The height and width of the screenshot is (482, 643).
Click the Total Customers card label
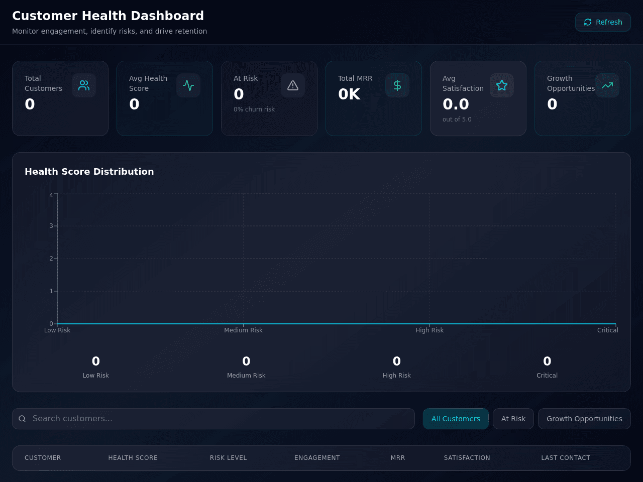click(44, 83)
